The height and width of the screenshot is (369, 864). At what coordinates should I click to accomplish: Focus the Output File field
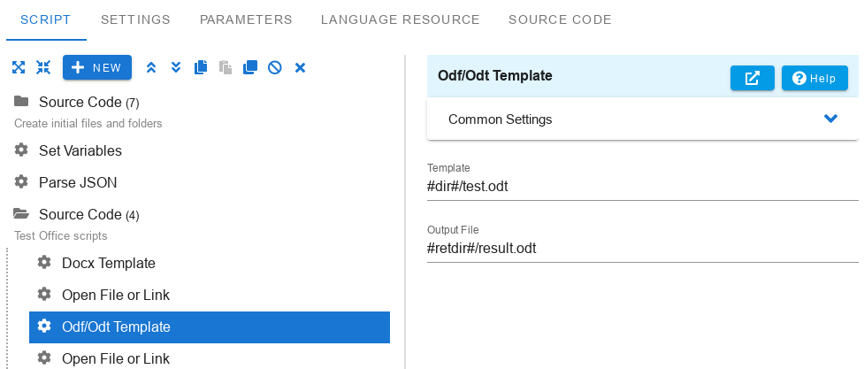642,249
